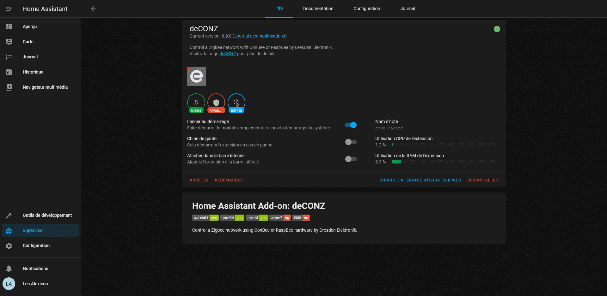Click the rating 5 badge

pos(196,103)
